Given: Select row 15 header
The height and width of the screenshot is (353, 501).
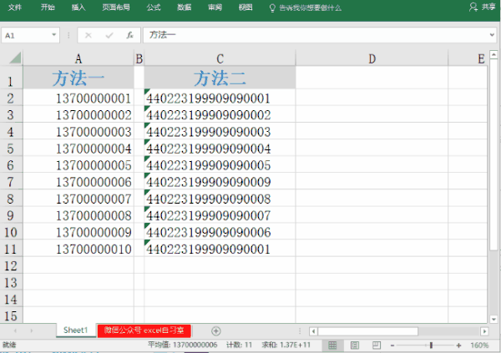Looking at the screenshot, I should [x=11, y=315].
